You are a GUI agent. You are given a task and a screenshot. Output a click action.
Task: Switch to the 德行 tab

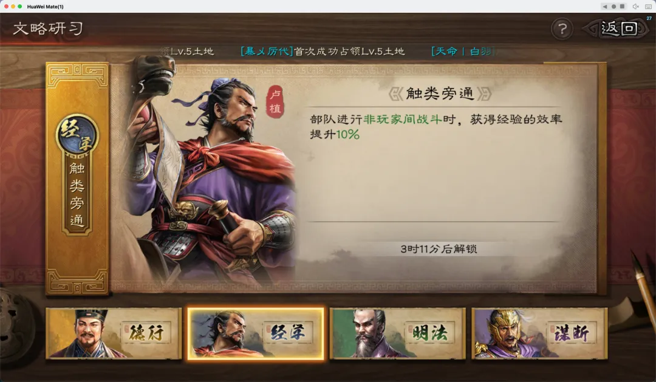114,333
